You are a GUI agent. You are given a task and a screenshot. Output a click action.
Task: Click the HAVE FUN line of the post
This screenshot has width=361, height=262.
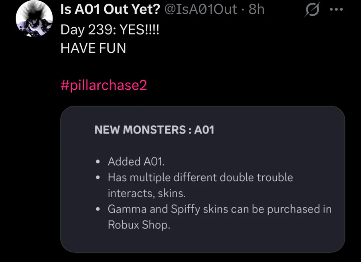pos(93,49)
